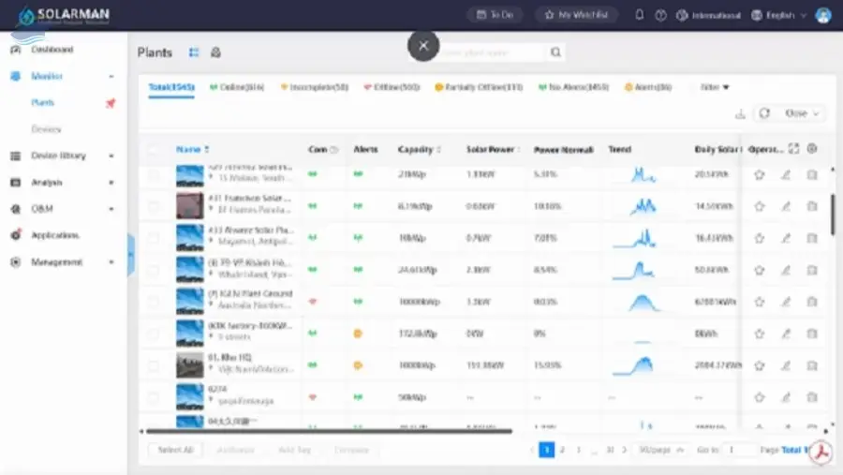Open Applications in the sidebar
843x475 pixels.
55,235
